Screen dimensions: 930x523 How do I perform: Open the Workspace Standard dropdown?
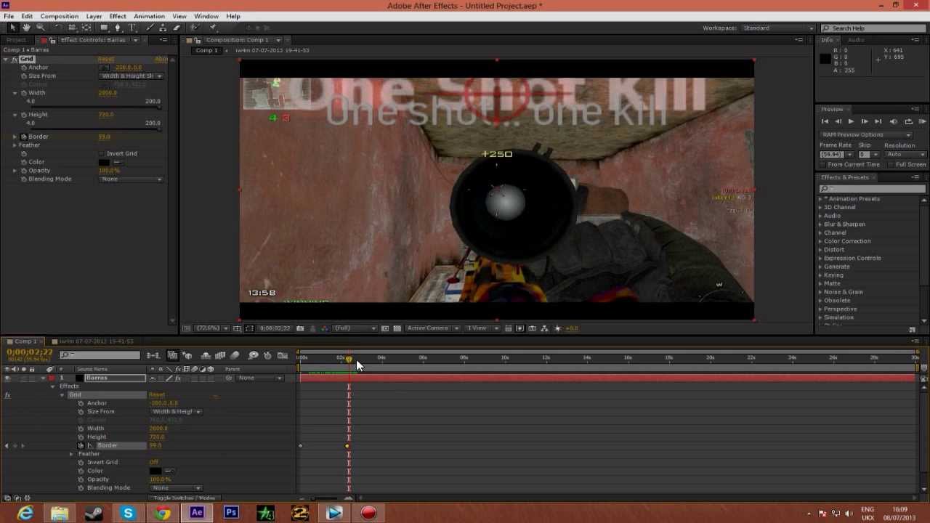click(x=776, y=28)
